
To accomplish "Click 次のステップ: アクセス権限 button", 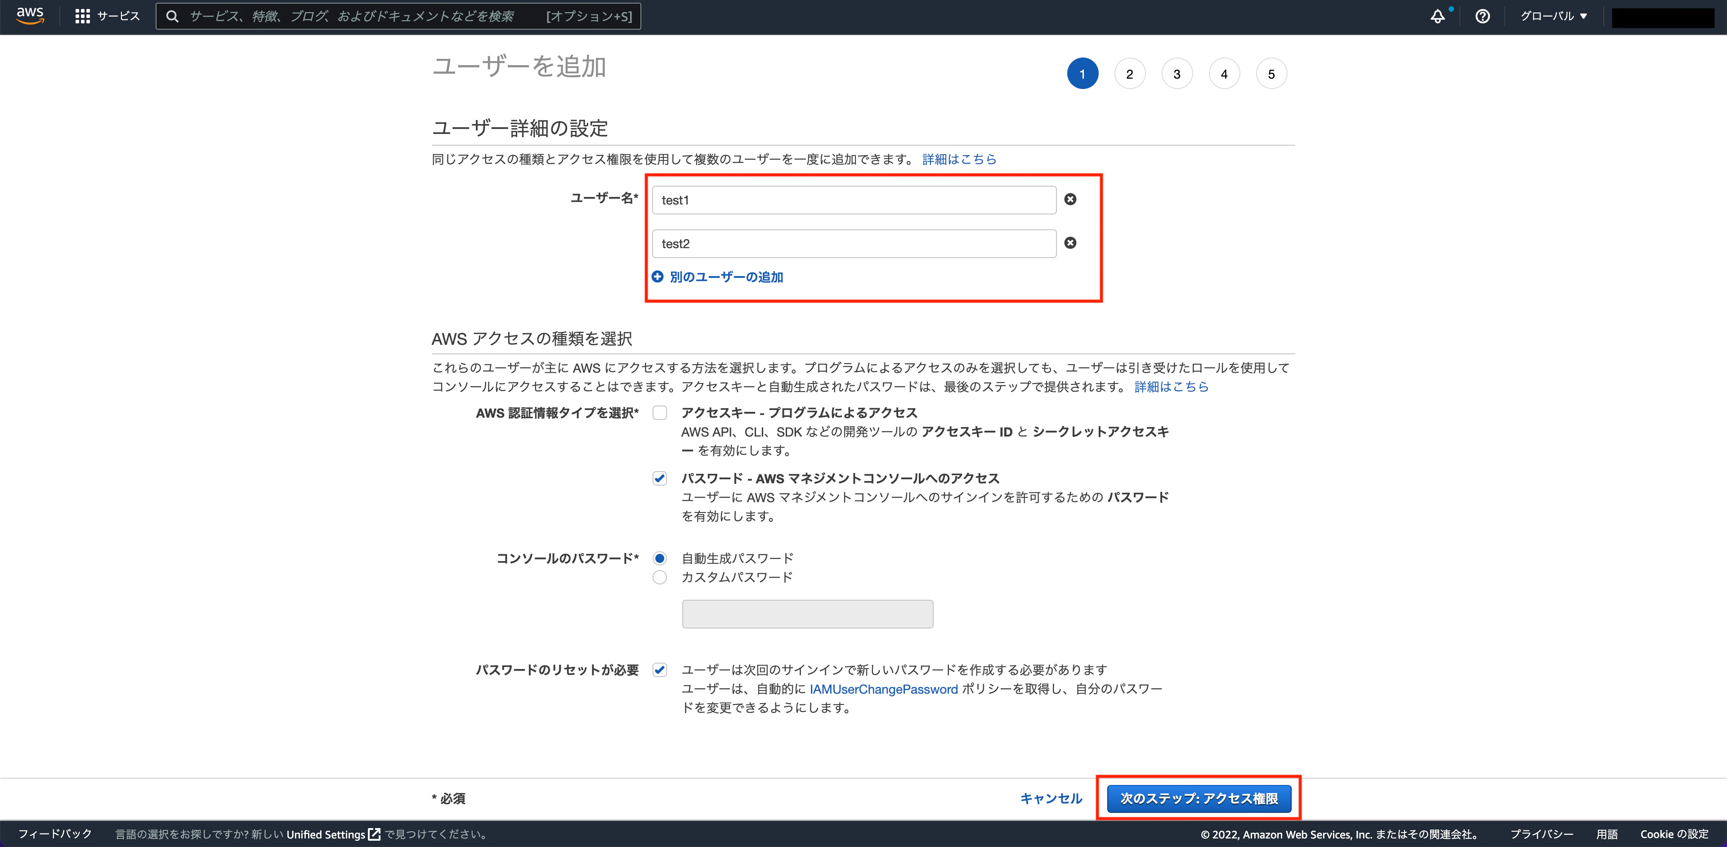I will click(1199, 798).
